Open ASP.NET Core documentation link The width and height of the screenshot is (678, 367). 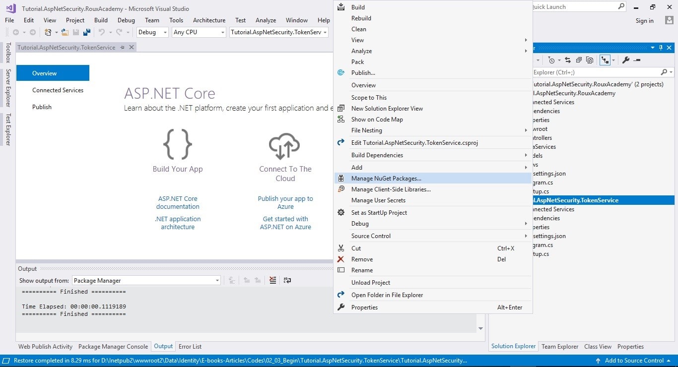(178, 202)
